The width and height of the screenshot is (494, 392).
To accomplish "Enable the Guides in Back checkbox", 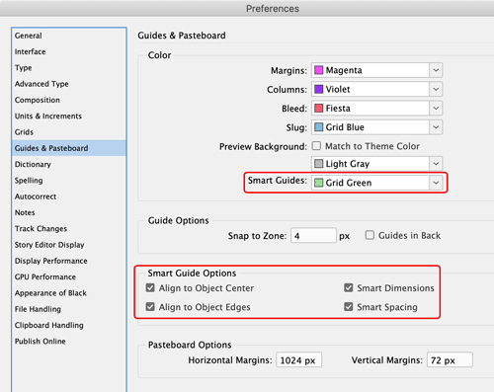I will coord(370,235).
